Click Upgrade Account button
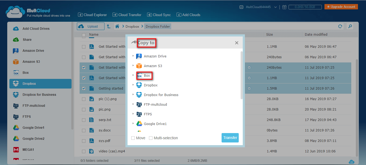Viewport: 366px width, 165px height. 341,7
